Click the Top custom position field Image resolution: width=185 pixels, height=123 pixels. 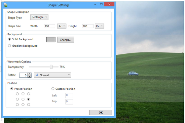[x=69, y=101]
